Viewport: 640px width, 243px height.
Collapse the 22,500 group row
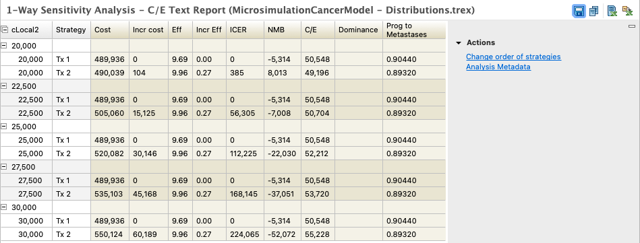coord(4,86)
